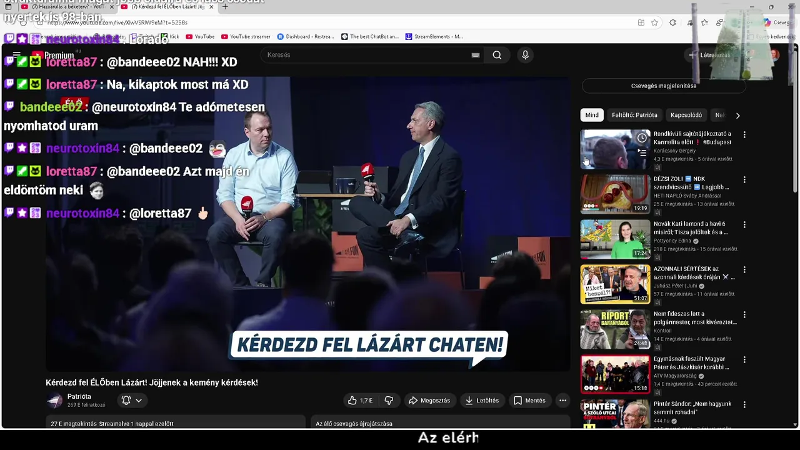800x450 pixels.
Task: Open RIPORT Baranyából video thumbnail
Action: [x=615, y=329]
